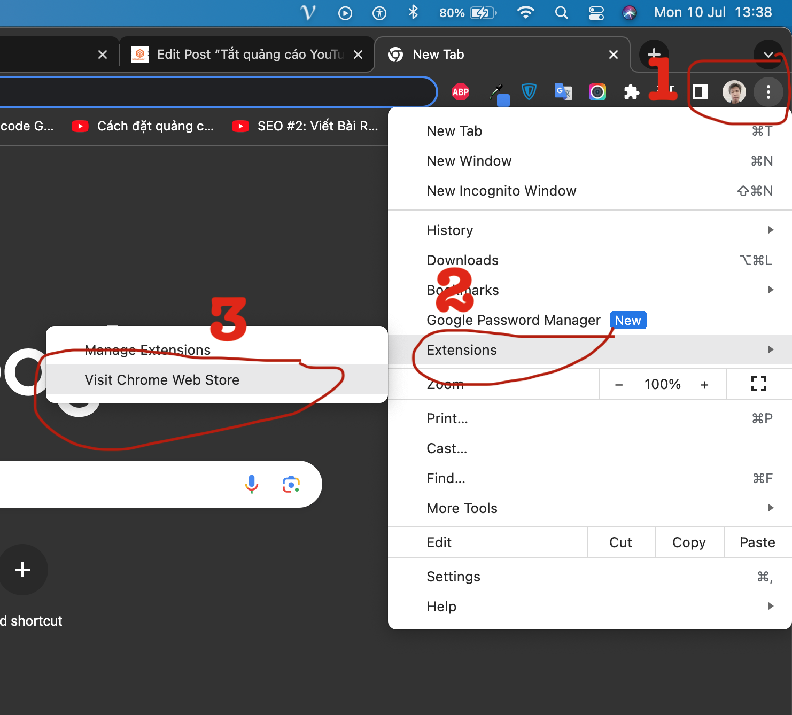Viewport: 792px width, 715px height.
Task: Switch to the Edit Post tab
Action: pos(246,55)
